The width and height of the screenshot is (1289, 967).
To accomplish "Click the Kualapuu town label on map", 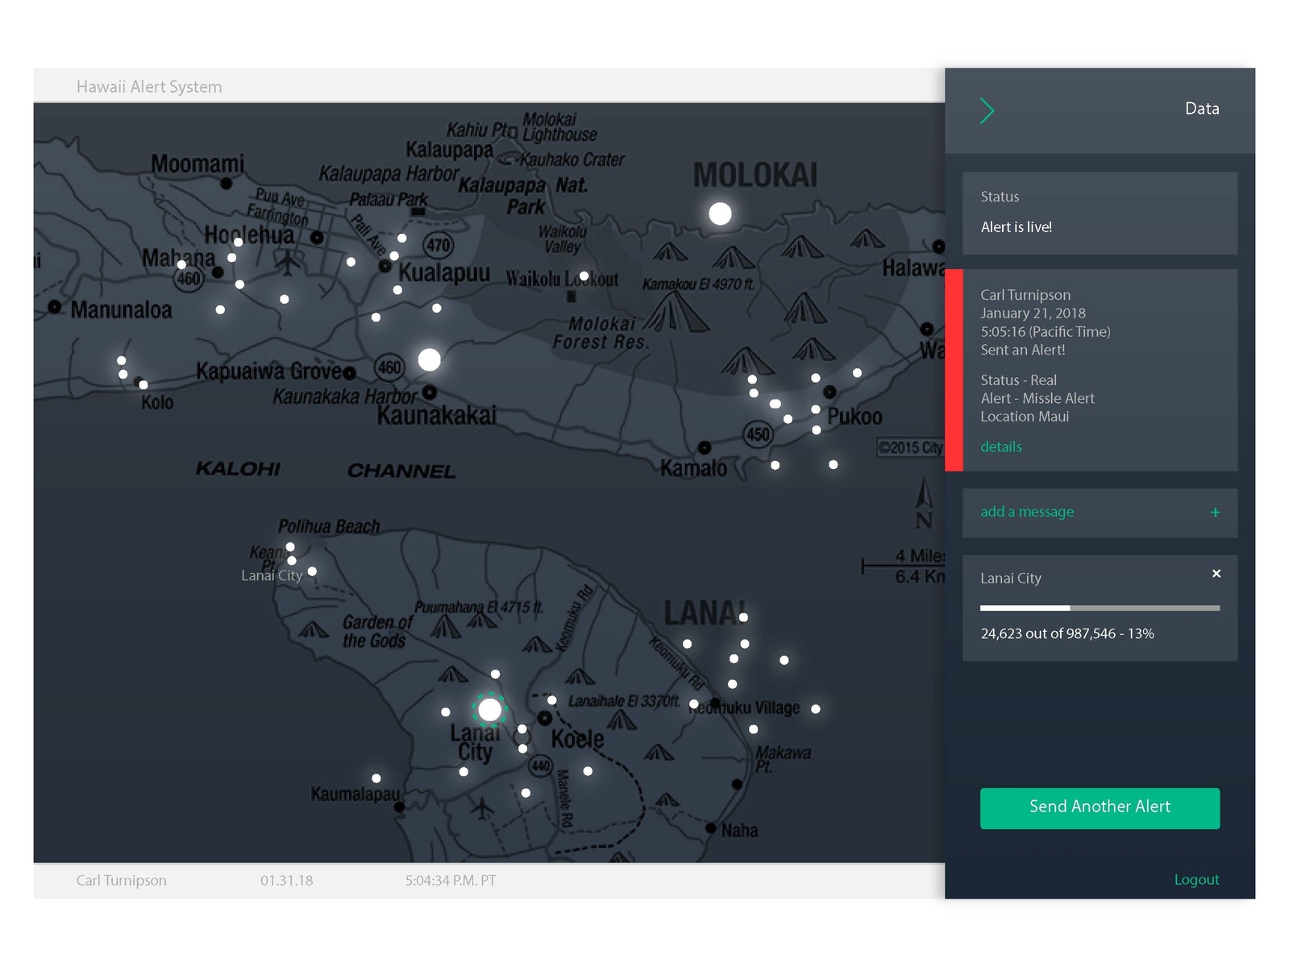I will click(444, 272).
